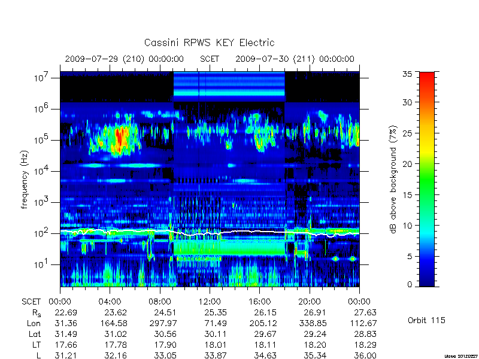The height and width of the screenshot is (359, 479).
Task: Click the local time value 17.78
Action: click(116, 345)
